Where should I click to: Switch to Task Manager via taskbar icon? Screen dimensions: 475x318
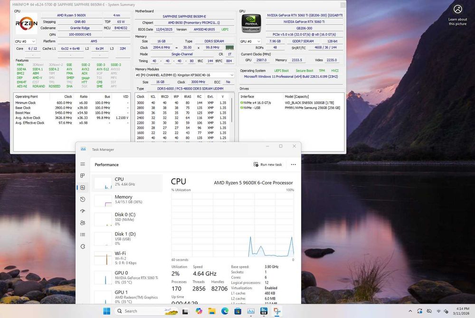tap(251, 311)
